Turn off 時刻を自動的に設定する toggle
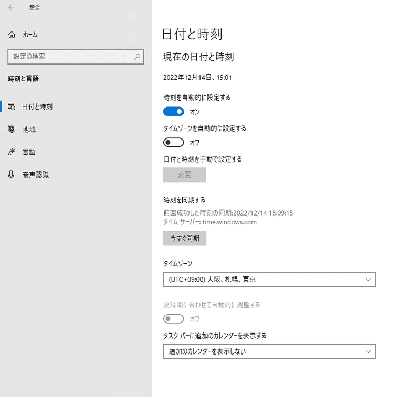This screenshot has width=420, height=397. tap(174, 112)
